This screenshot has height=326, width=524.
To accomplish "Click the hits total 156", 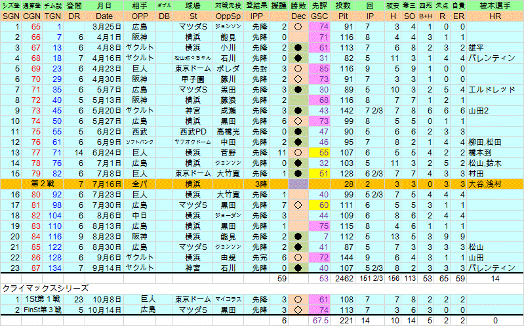I will pyautogui.click(x=393, y=279).
